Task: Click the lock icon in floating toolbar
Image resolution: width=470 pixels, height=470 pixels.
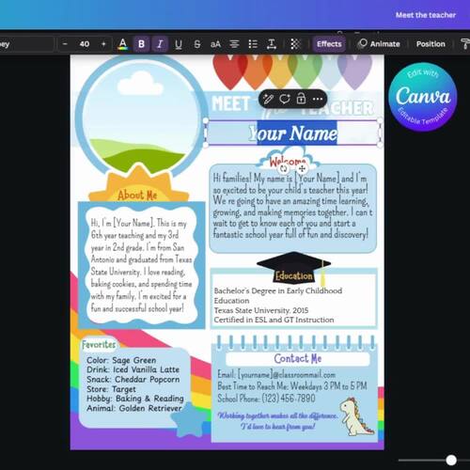Action: pyautogui.click(x=301, y=99)
